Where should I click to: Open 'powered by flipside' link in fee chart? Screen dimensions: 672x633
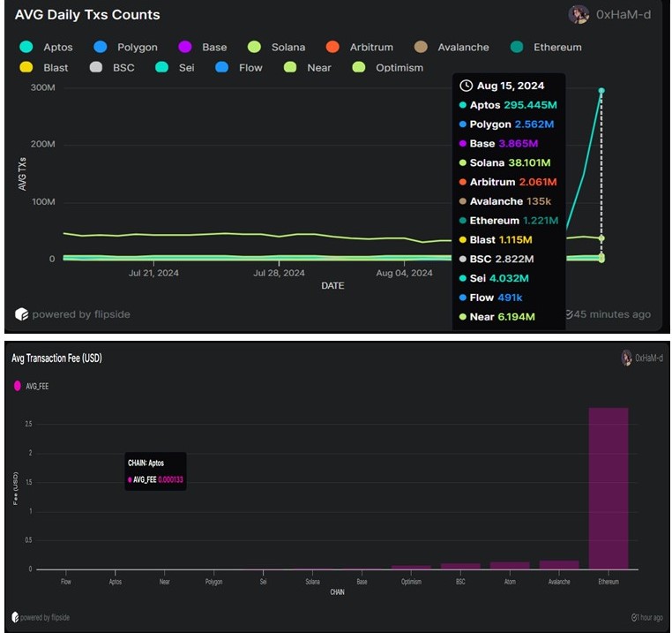(x=45, y=618)
